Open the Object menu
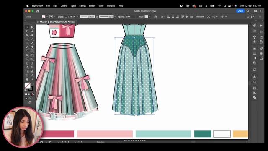The width and height of the screenshot is (268, 151). coord(64,6)
